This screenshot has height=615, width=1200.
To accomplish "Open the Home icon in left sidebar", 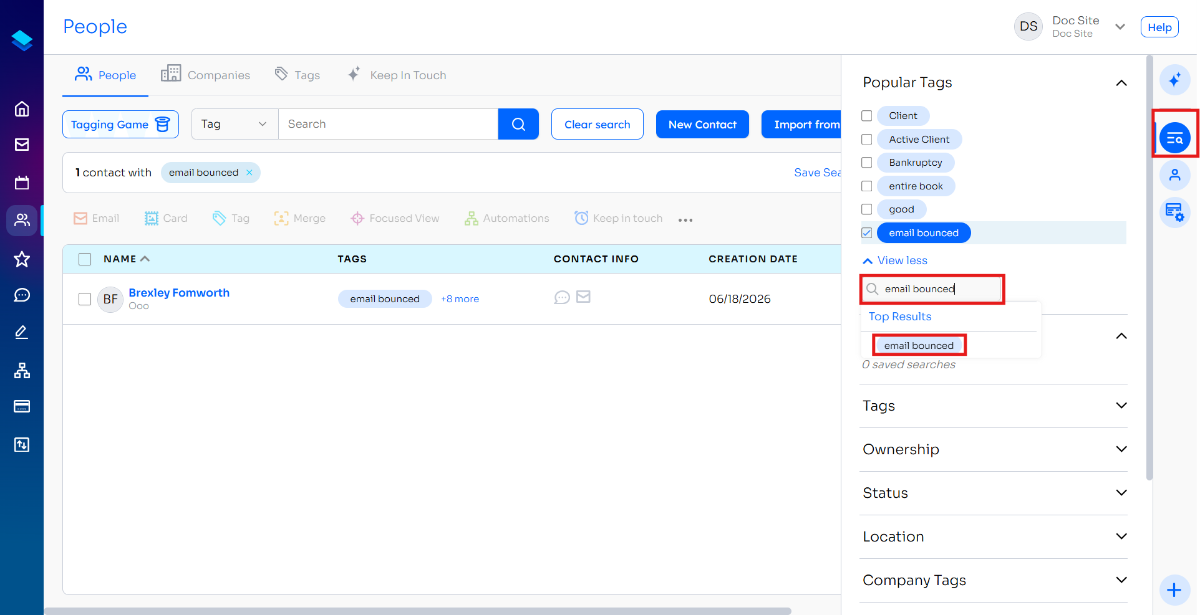I will click(x=22, y=109).
